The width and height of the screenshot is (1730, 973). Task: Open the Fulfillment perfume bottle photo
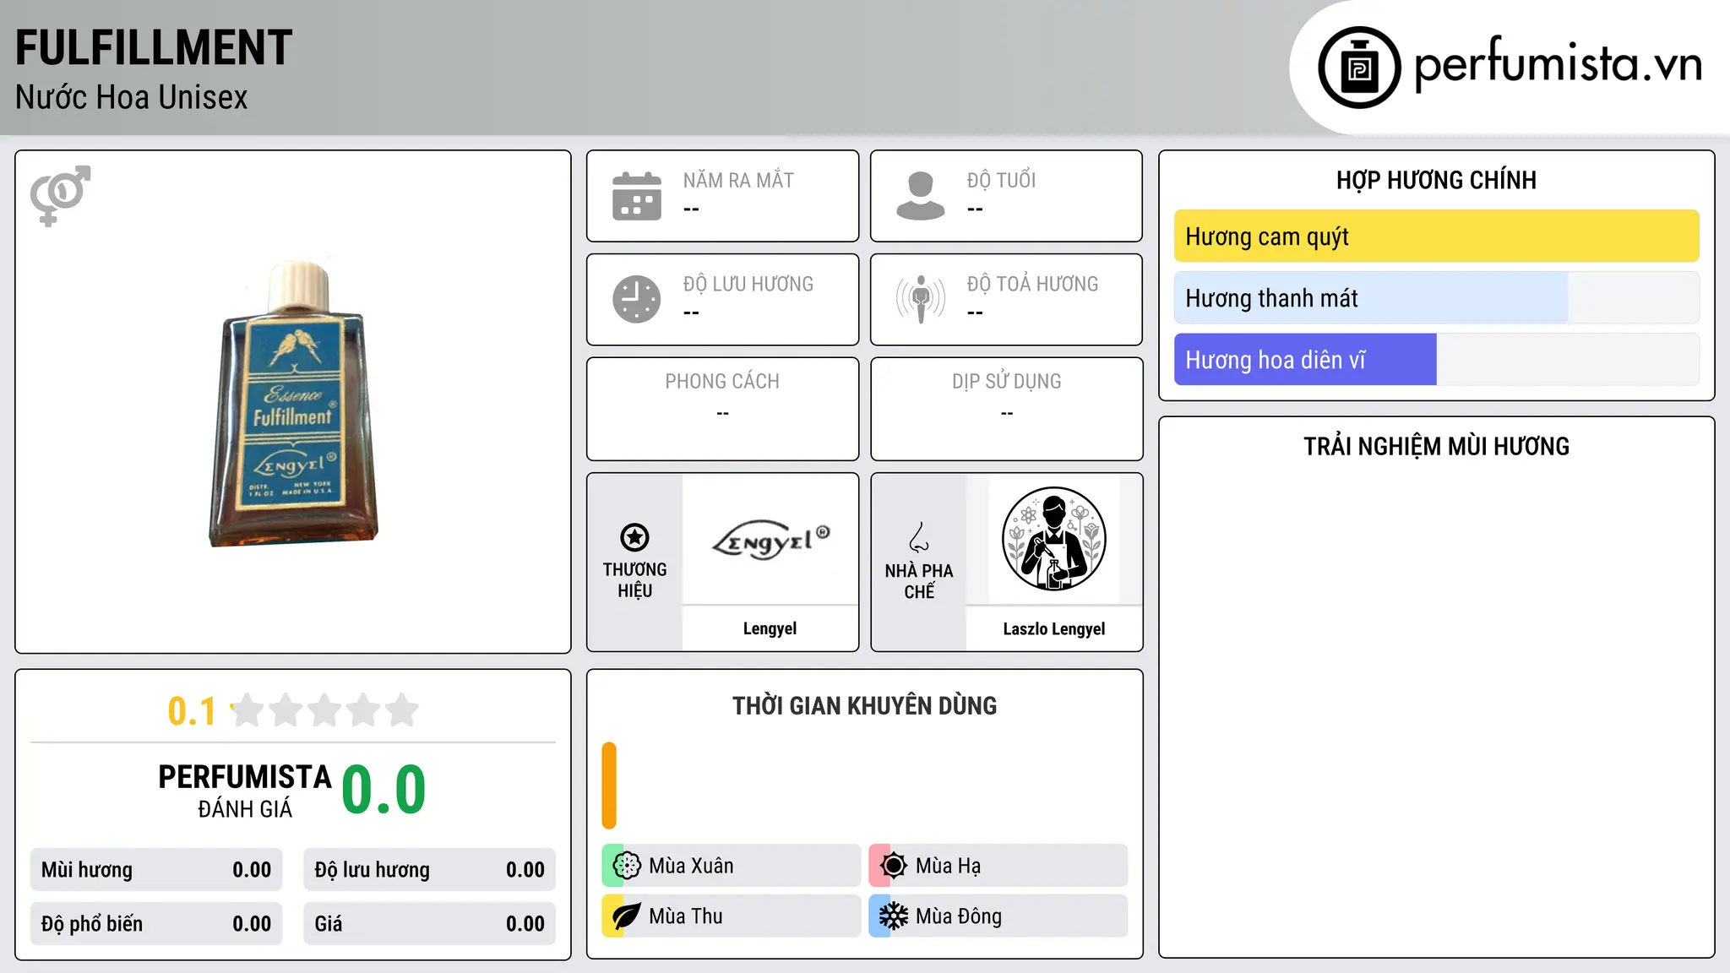click(x=293, y=404)
